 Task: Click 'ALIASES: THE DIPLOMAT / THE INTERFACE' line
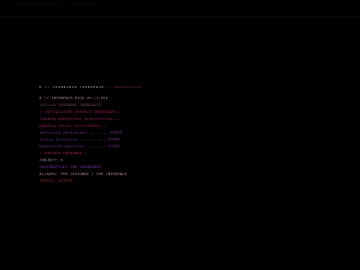(83, 174)
